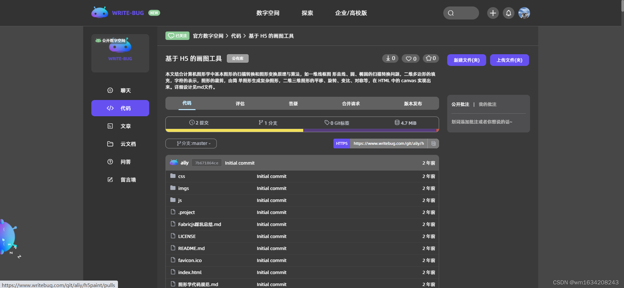Open the user avatar profile
Viewport: 624px width, 288px height.
click(524, 13)
